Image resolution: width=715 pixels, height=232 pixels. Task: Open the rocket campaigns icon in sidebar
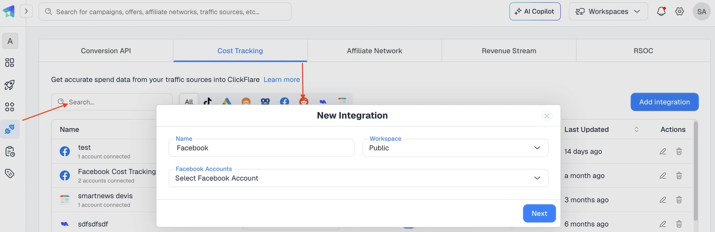click(10, 85)
